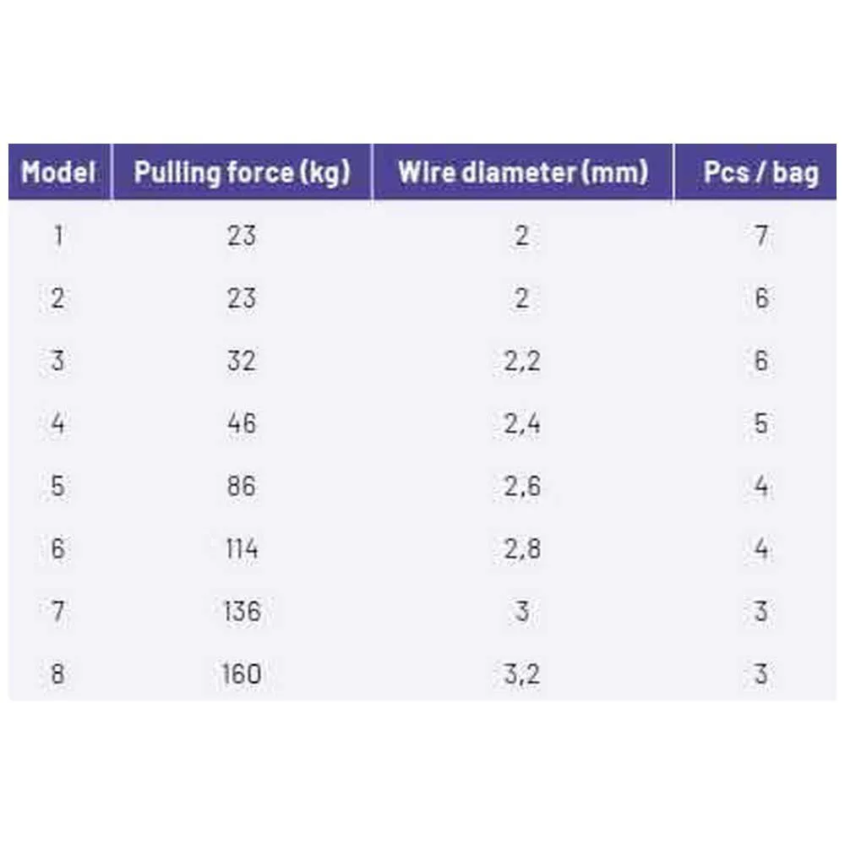Select the wire diameter value 2,4
845x845 pixels.
point(522,423)
